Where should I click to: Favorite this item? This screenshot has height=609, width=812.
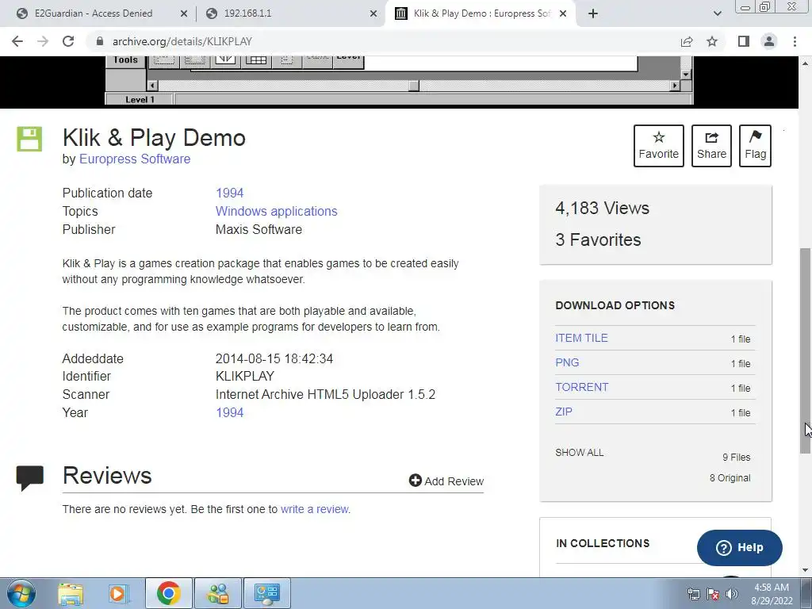point(659,146)
